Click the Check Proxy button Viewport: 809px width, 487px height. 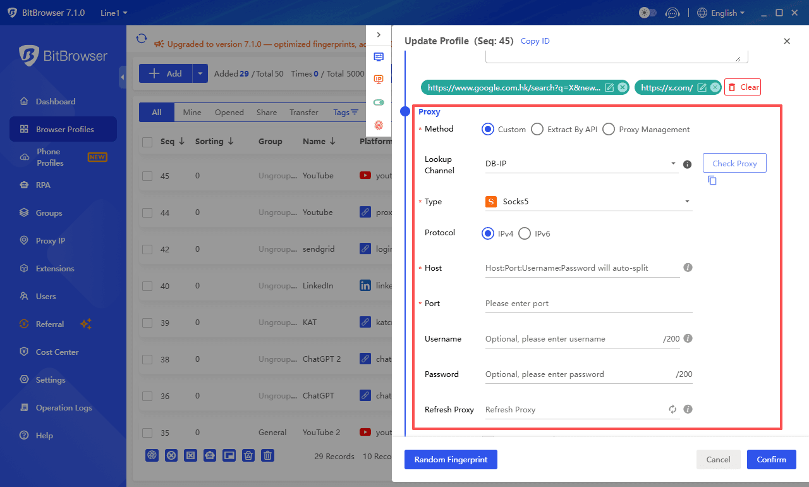[734, 163]
